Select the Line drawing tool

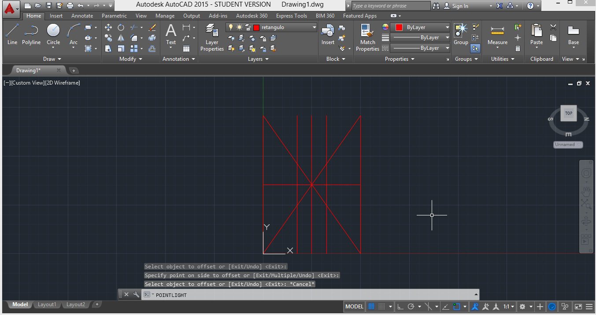12,34
